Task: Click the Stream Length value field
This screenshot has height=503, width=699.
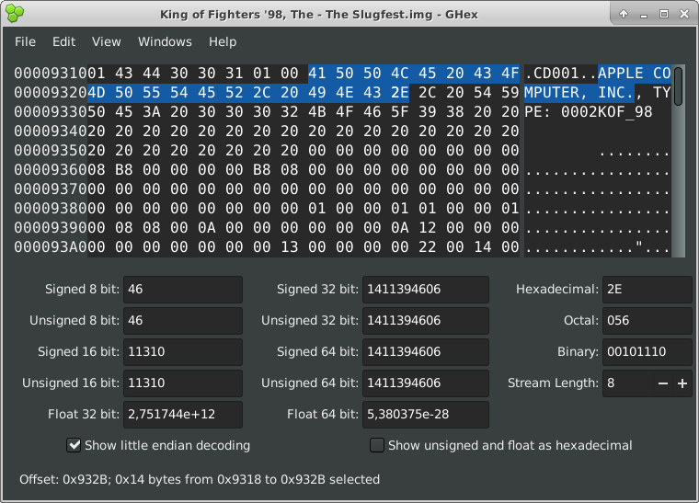Action: [x=627, y=383]
